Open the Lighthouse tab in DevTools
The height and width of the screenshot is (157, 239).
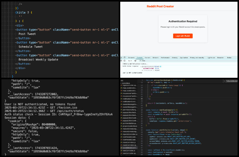(211, 58)
